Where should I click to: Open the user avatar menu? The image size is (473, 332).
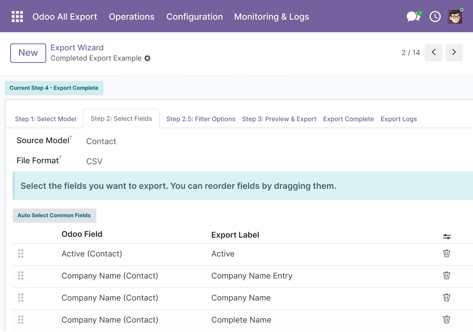point(455,17)
